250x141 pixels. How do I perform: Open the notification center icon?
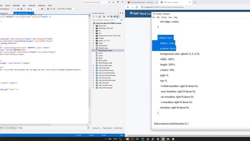click(x=121, y=139)
